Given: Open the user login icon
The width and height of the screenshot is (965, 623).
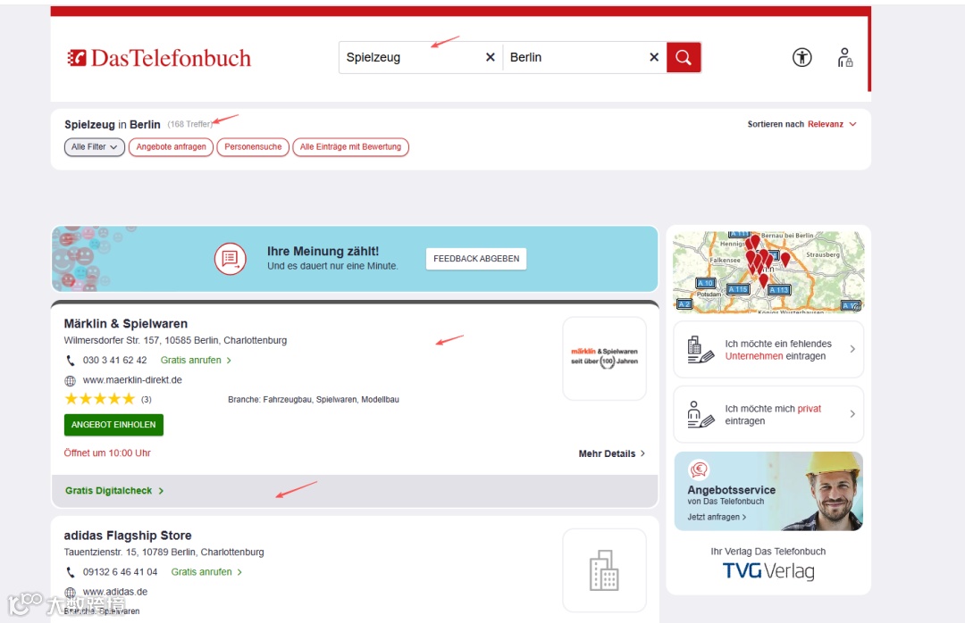Looking at the screenshot, I should pyautogui.click(x=844, y=58).
